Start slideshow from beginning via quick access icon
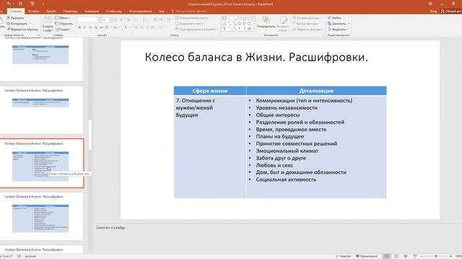Viewport: 462px width, 259px height. (x=32, y=4)
